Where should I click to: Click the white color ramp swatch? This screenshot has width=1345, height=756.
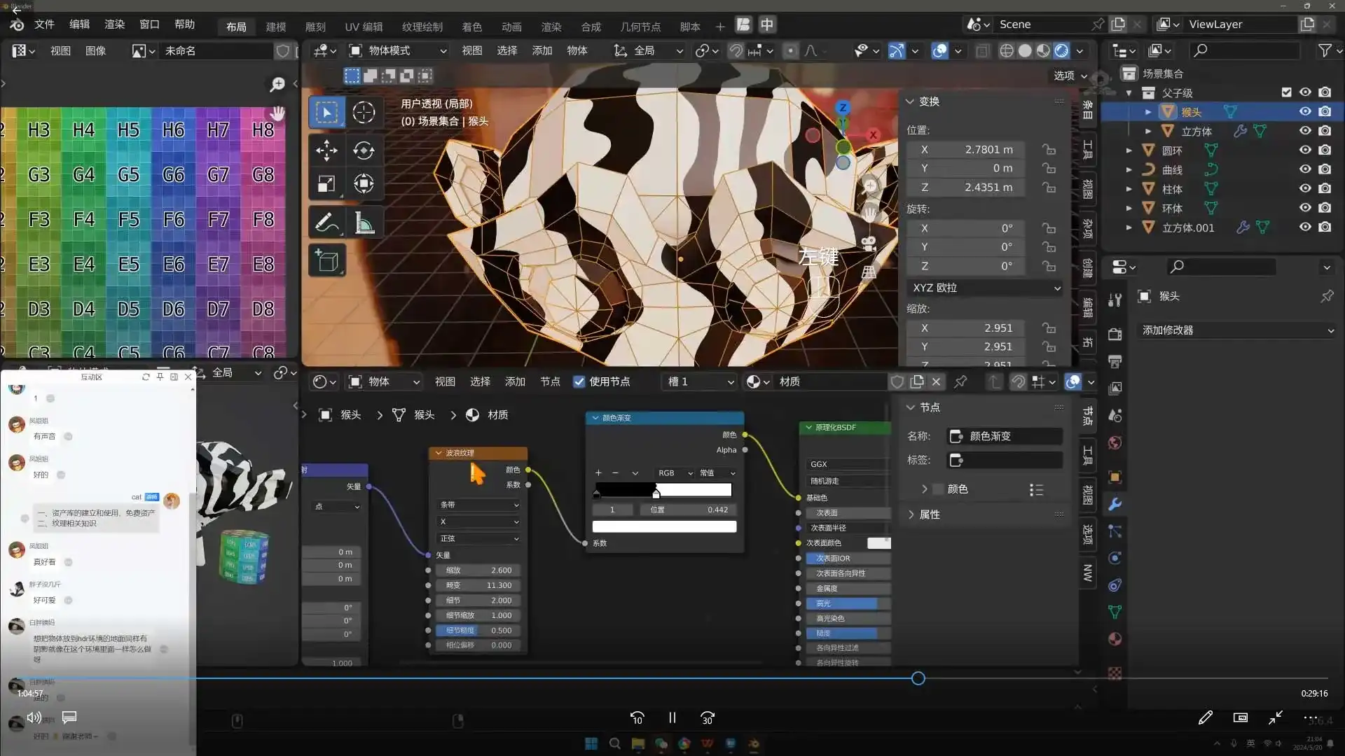[x=664, y=526]
